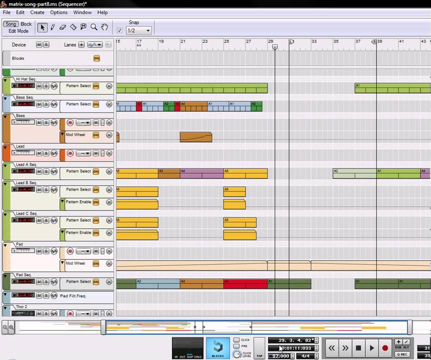Screen dimensions: 431x360
Task: Delete Lead B Seq Pattern Enable lane
Action: [x=109, y=202]
